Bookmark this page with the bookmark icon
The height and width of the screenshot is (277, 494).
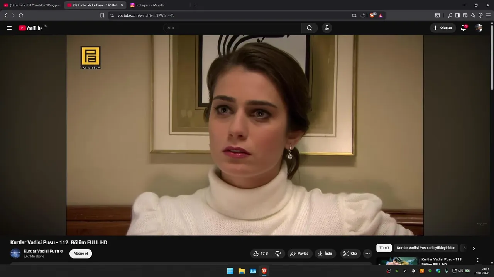click(x=102, y=15)
